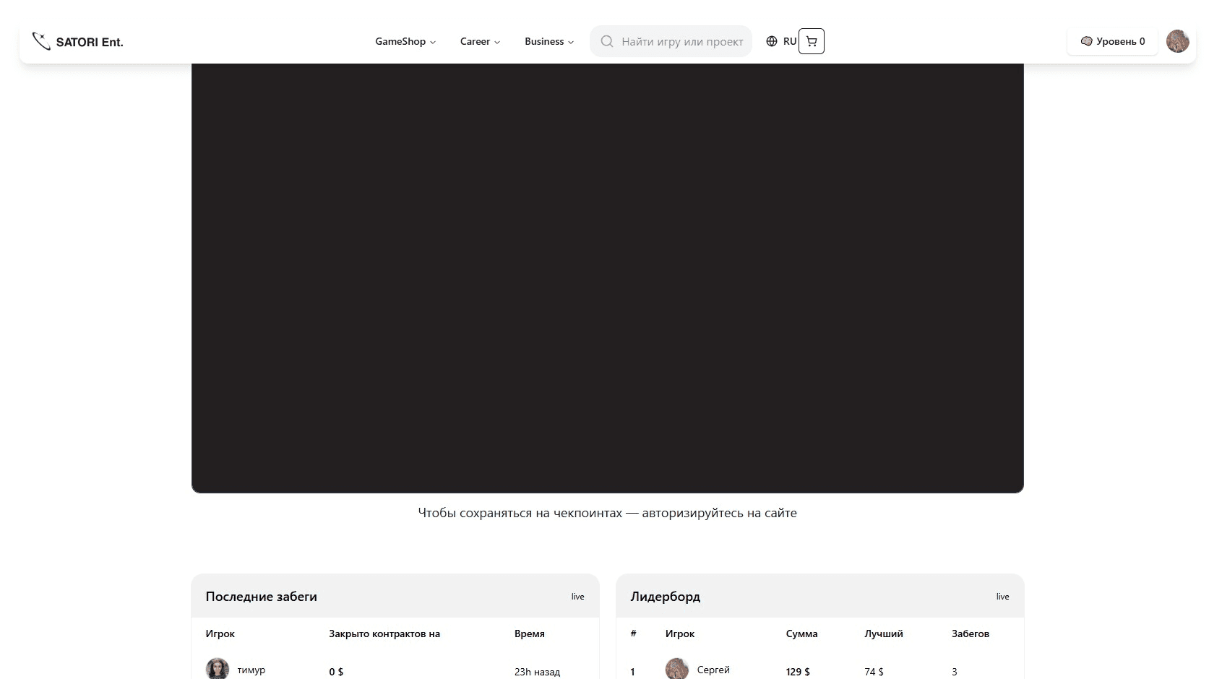Click the live badge on Последние забеги
This screenshot has height=679, width=1222.
pyautogui.click(x=577, y=596)
